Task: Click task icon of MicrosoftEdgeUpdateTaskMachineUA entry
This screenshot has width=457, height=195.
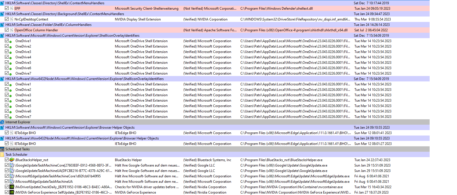Action: pyautogui.click(x=12, y=182)
